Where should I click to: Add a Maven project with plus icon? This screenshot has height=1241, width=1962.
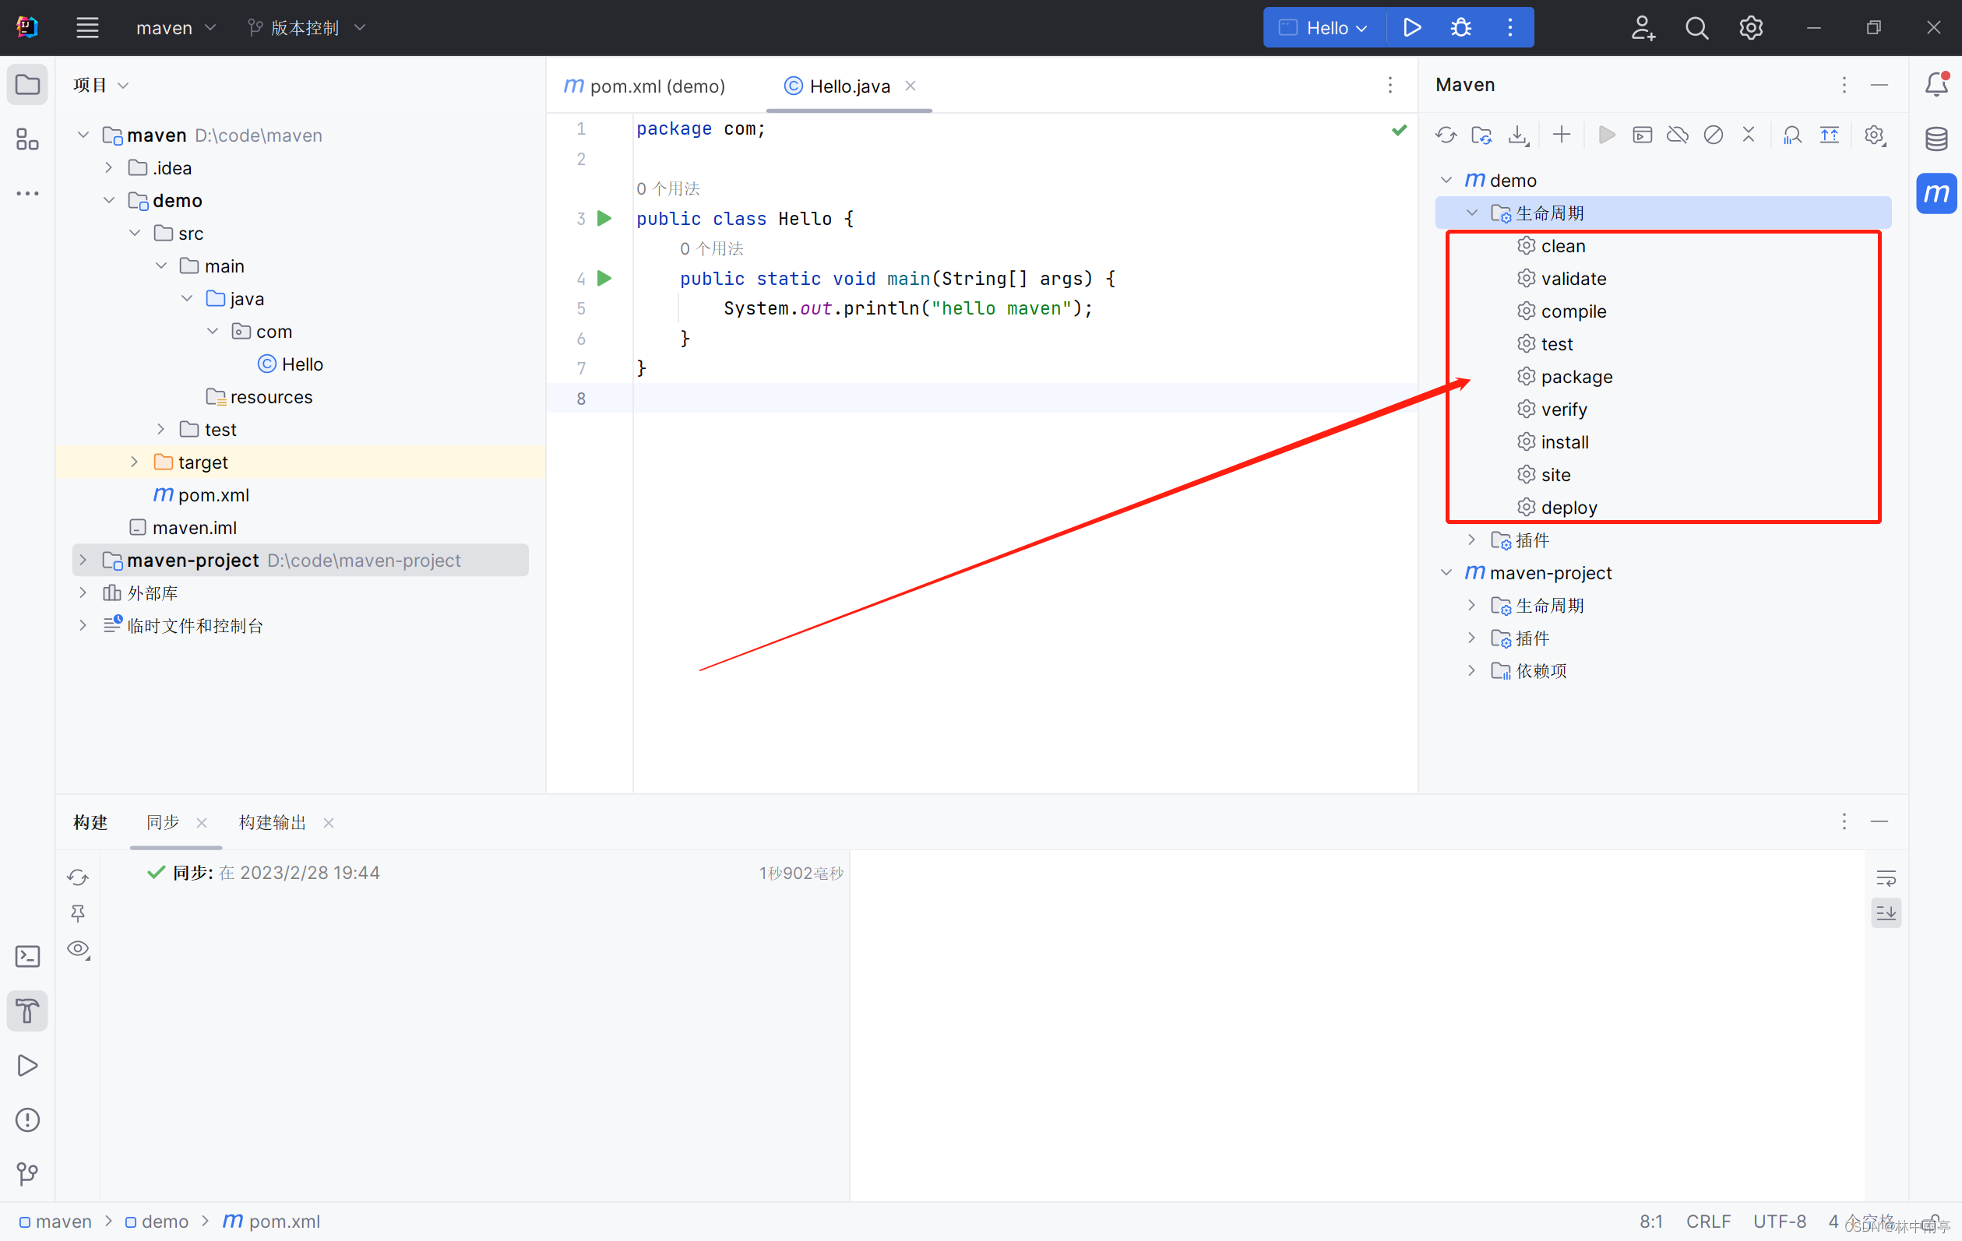1561,135
